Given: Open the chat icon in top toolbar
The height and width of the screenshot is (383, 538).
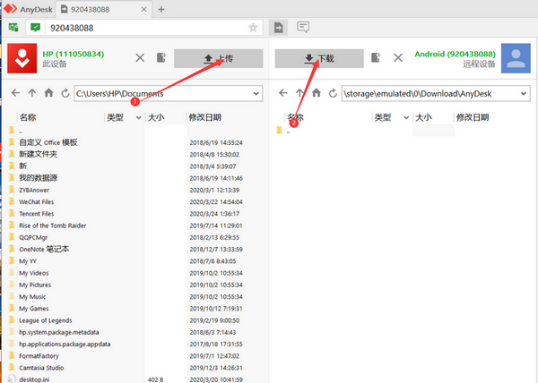Looking at the screenshot, I should (303, 27).
